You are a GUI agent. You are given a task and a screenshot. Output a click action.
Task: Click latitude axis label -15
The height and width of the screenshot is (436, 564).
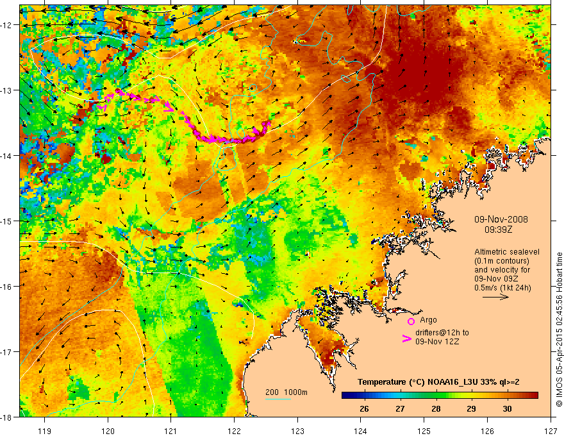point(6,221)
